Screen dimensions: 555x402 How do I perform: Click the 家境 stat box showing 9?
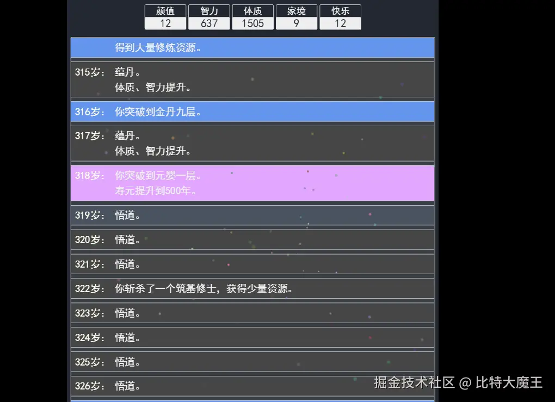(x=297, y=17)
